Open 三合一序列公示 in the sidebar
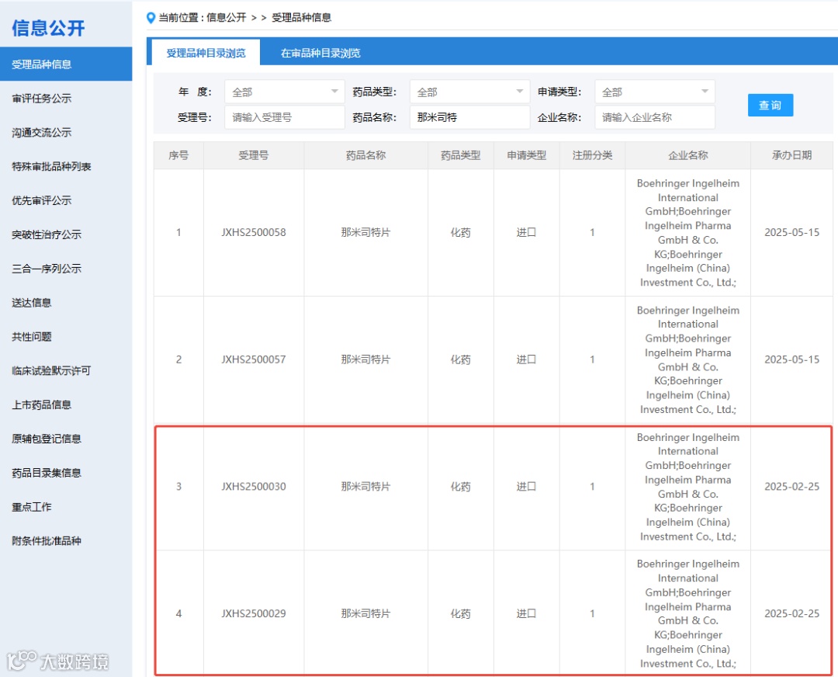This screenshot has width=838, height=677. (x=47, y=269)
